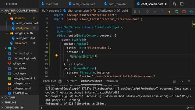The width and height of the screenshot is (195, 110).
Task: Open pubspec.lock file
Action: point(21,83)
